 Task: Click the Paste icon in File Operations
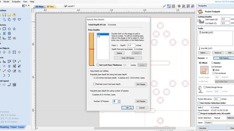point(9,19)
